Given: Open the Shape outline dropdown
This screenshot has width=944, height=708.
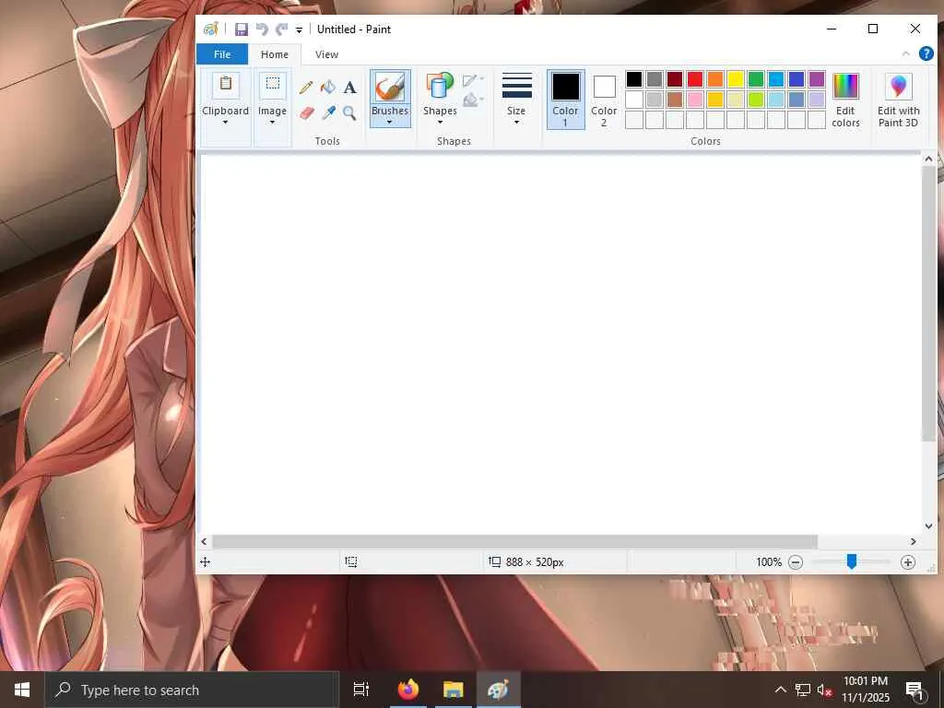Looking at the screenshot, I should [x=474, y=81].
